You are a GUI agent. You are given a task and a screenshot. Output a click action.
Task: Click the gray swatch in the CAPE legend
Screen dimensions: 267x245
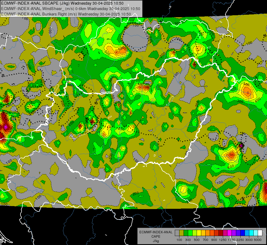(177, 233)
